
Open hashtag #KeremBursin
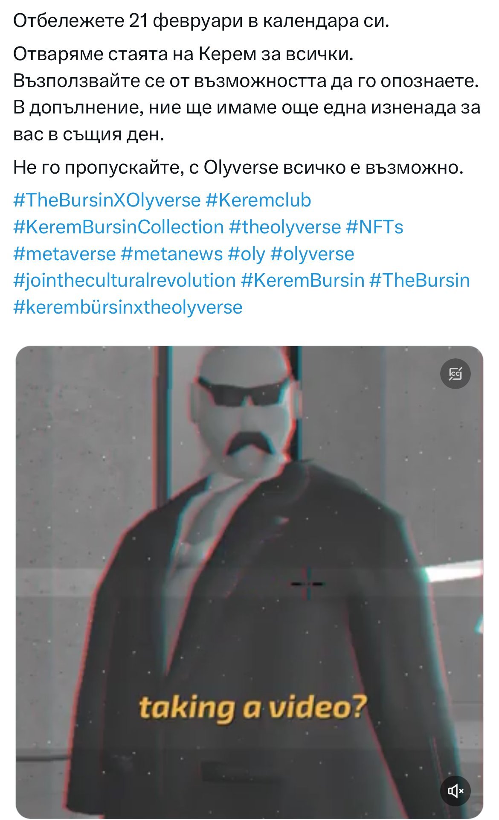click(303, 280)
